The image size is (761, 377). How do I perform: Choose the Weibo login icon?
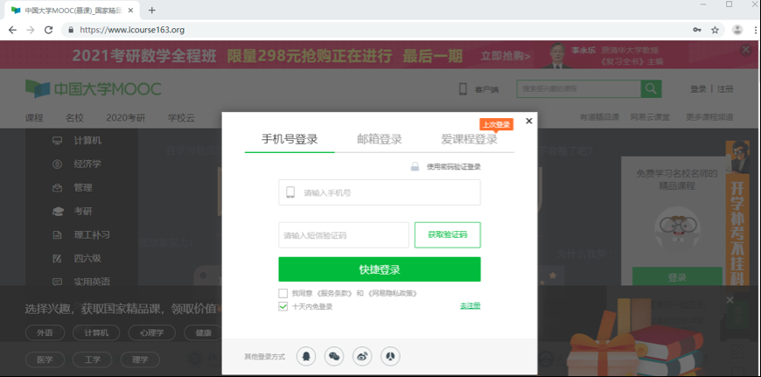tap(362, 356)
